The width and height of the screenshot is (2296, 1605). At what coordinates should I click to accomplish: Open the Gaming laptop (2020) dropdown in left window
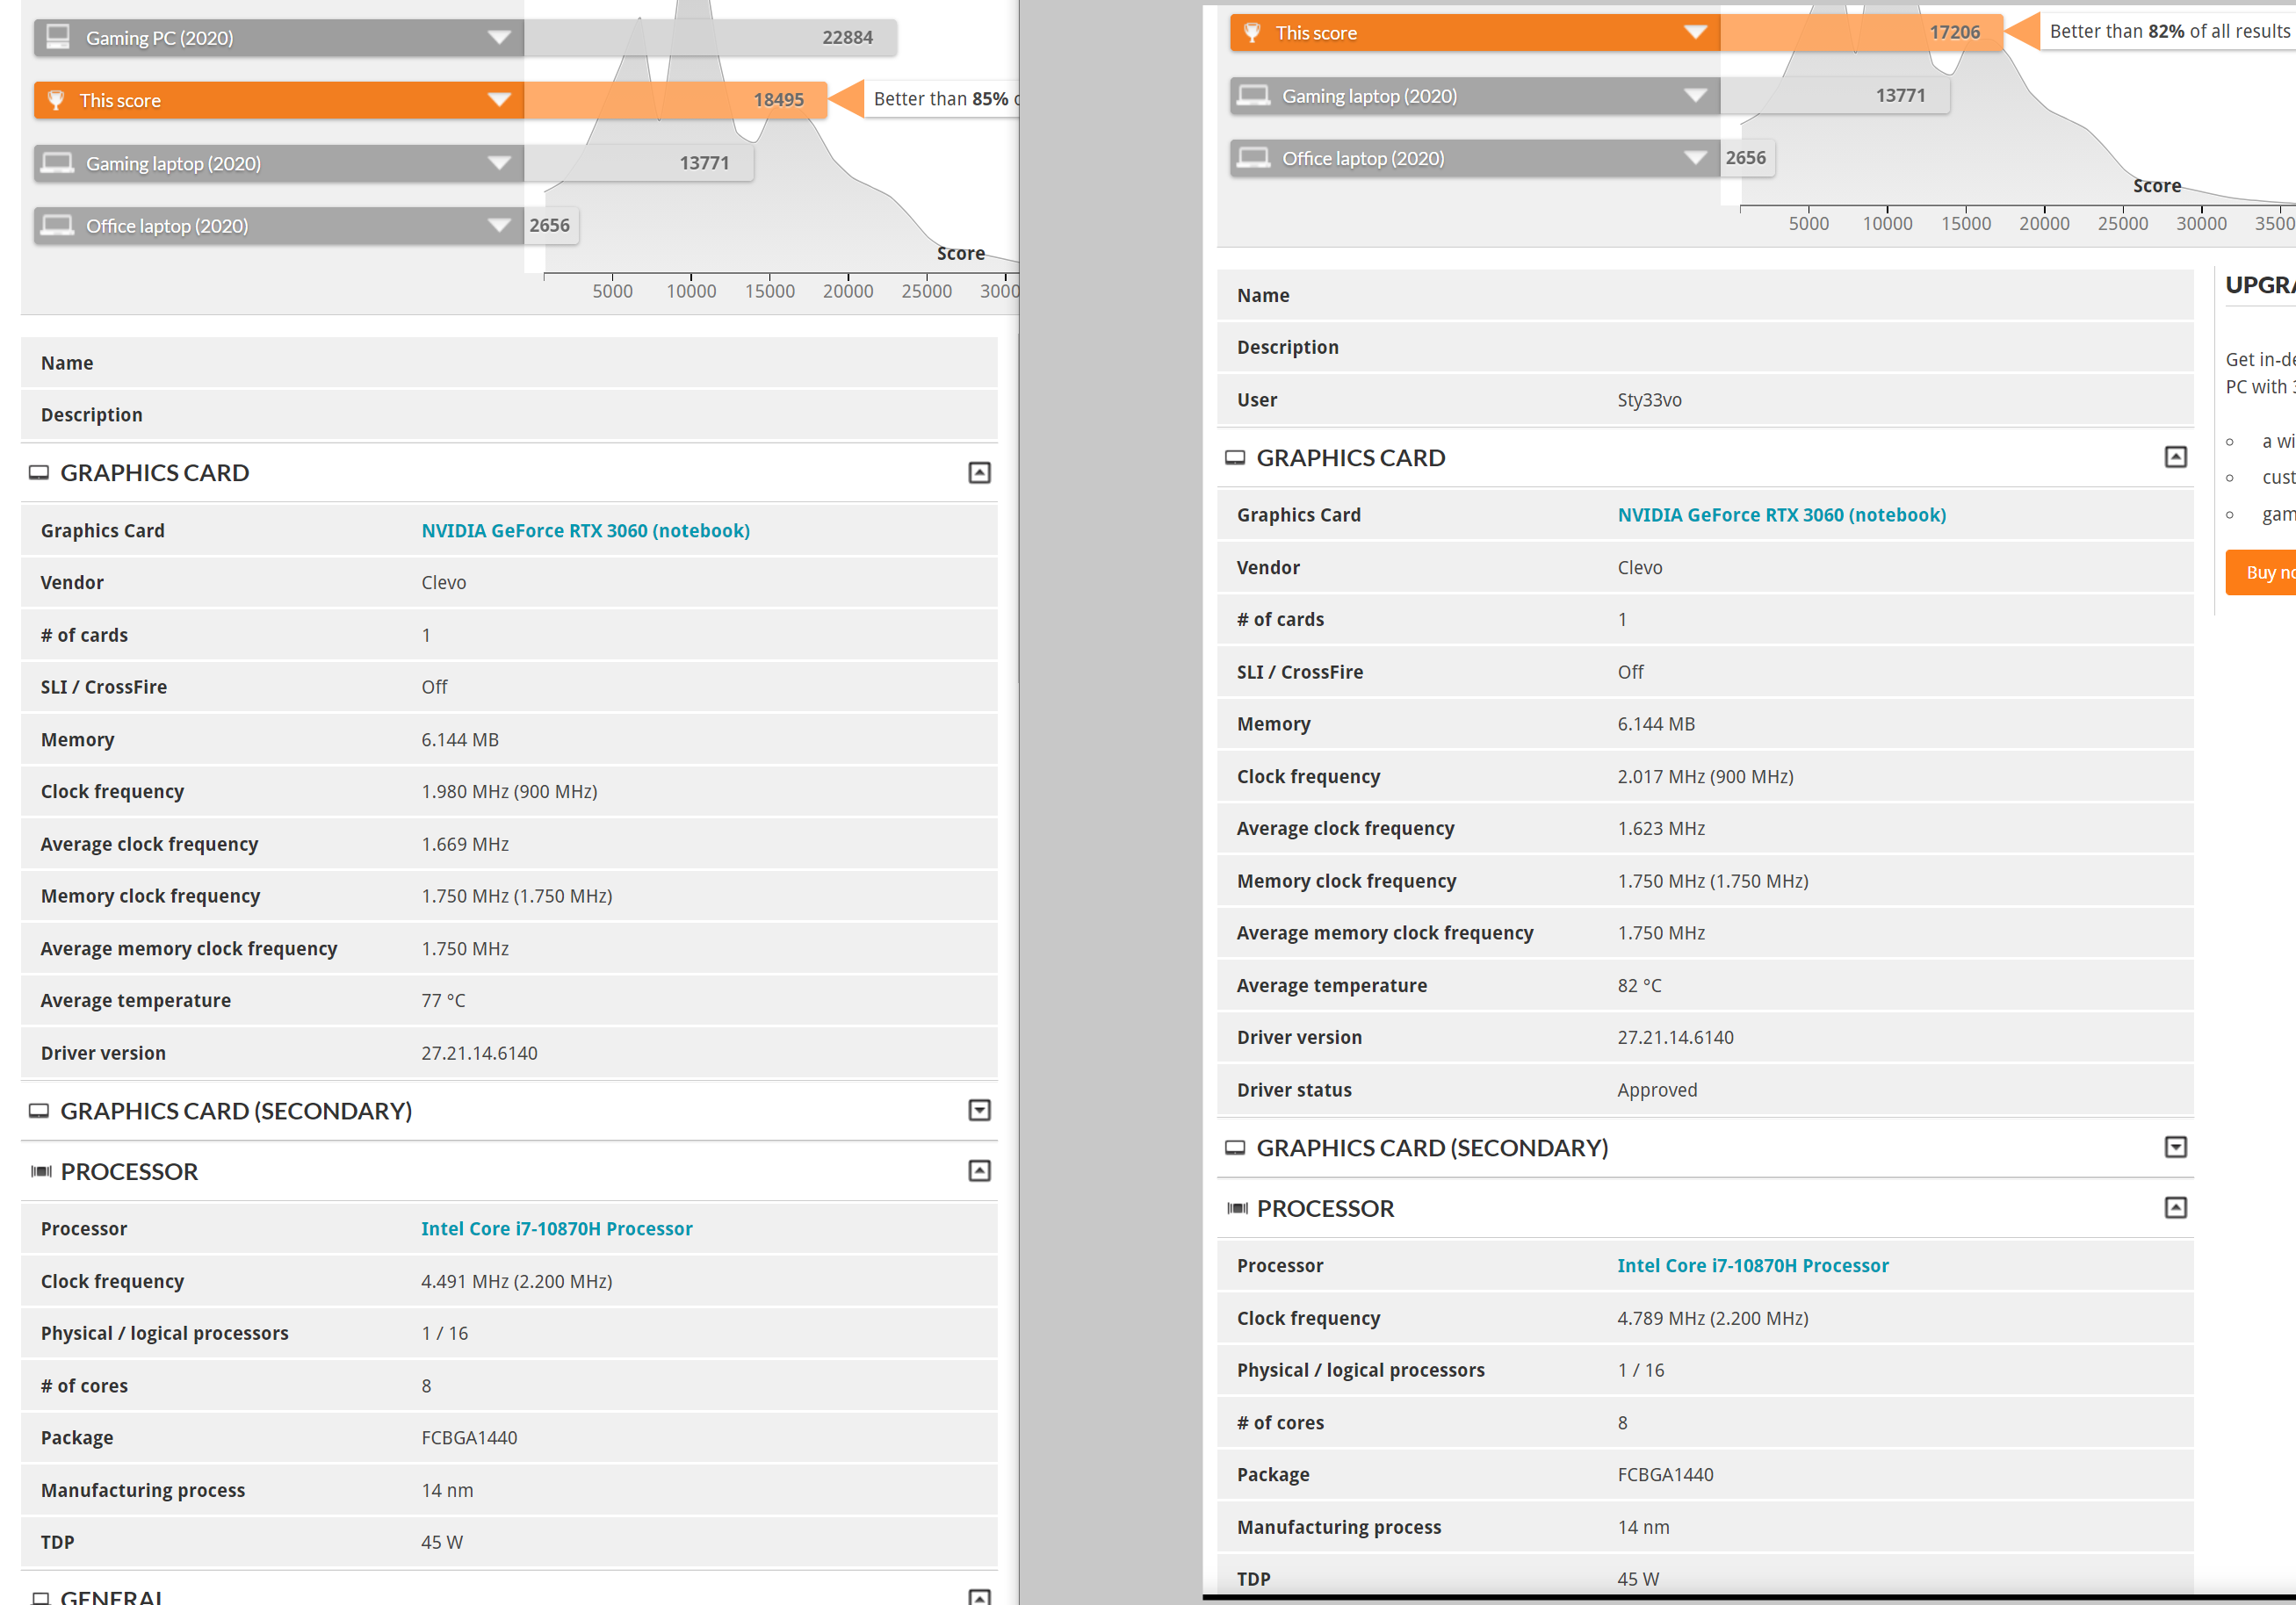[499, 163]
